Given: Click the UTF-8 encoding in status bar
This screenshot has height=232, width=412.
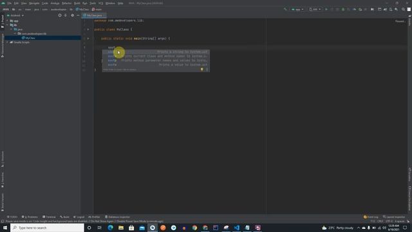Looking at the screenshot, I should 389,221.
